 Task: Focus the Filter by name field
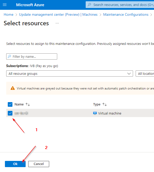[32, 56]
